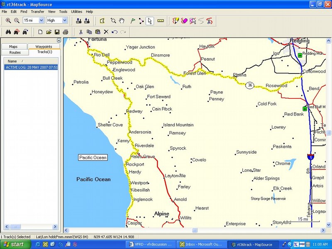
Task: Select the Hand pan tool
Action: tap(122, 20)
